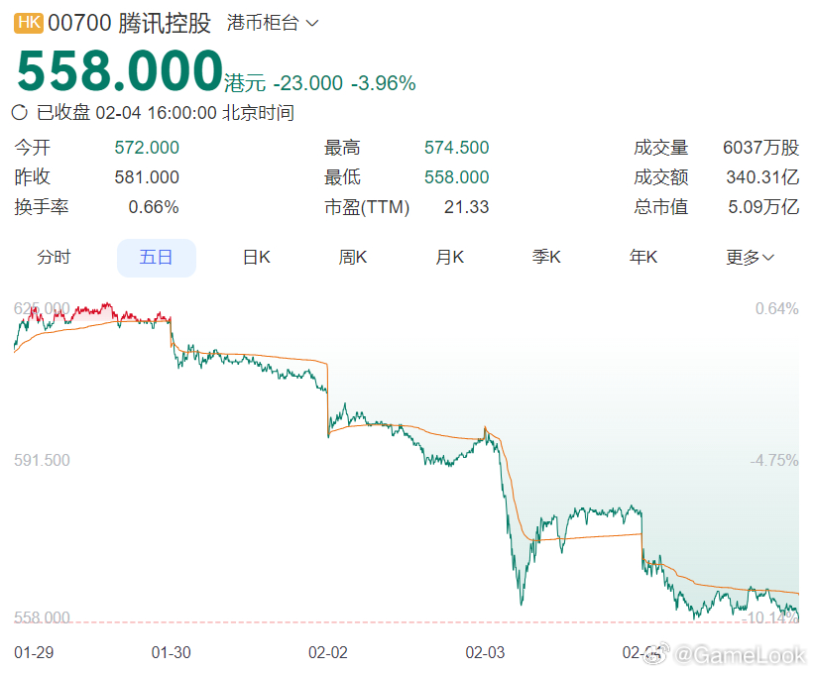
Task: Click the 02-02 date axis label
Action: (x=328, y=652)
